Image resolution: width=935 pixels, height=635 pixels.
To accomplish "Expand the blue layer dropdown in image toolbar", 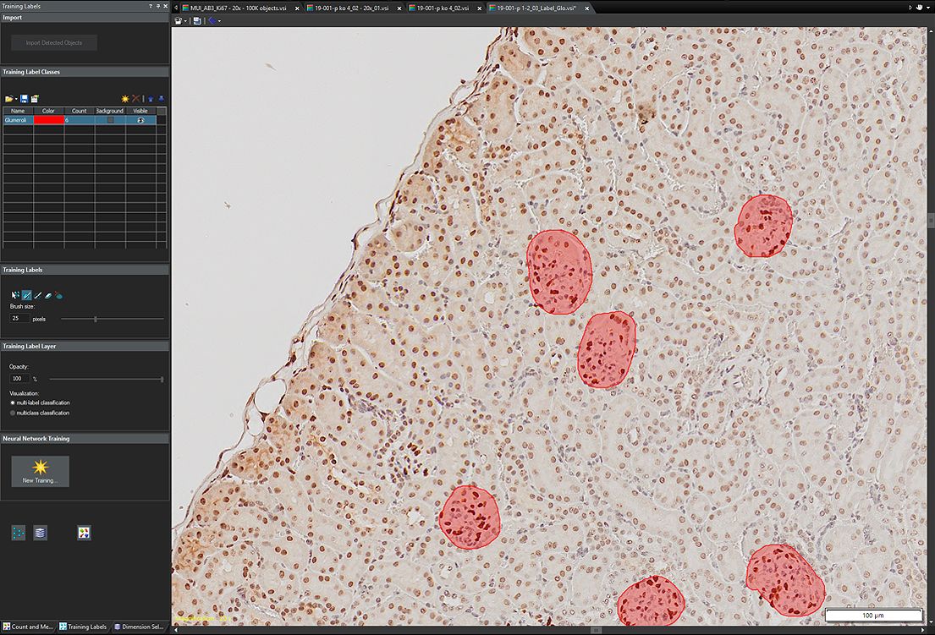I will (x=219, y=20).
